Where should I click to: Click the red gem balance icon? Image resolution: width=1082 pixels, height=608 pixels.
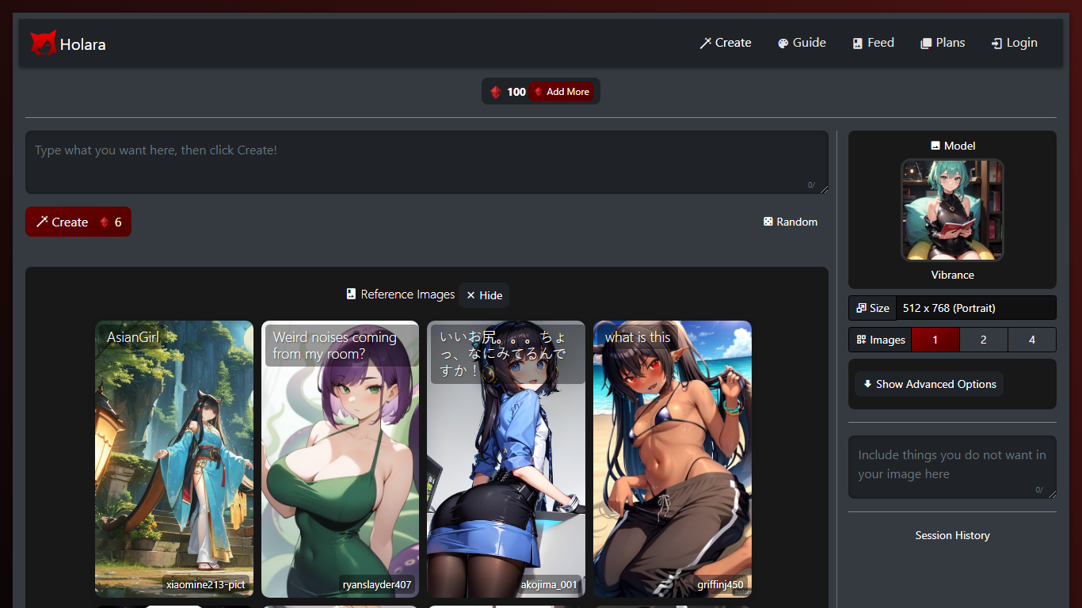coord(496,92)
